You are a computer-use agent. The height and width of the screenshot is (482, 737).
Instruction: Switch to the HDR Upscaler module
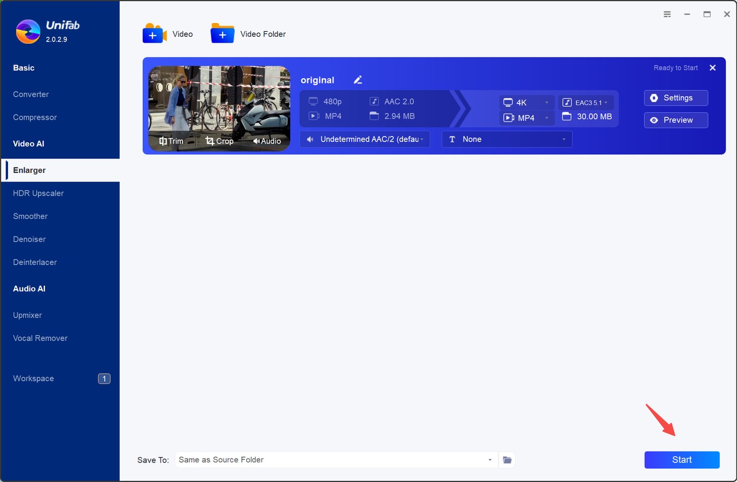(x=39, y=193)
